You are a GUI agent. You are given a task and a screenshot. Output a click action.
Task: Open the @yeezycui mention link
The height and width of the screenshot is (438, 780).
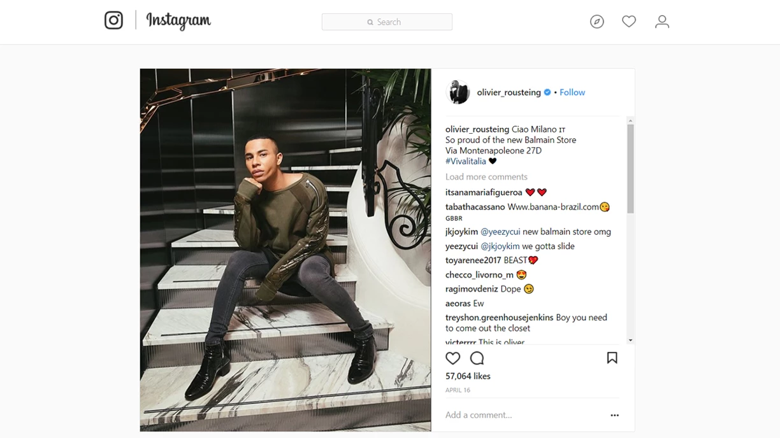pyautogui.click(x=500, y=232)
